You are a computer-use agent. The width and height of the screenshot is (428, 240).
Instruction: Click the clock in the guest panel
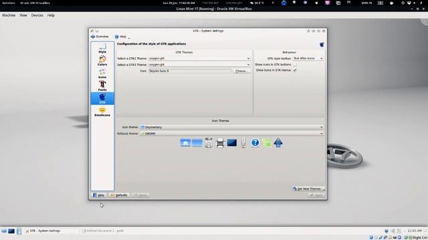415,231
